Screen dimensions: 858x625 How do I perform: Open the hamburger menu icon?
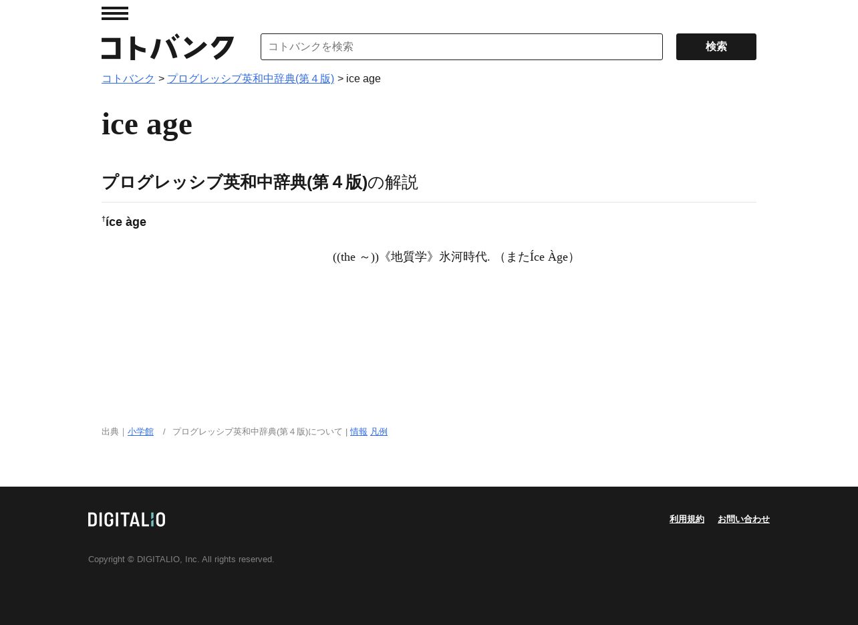tap(115, 13)
